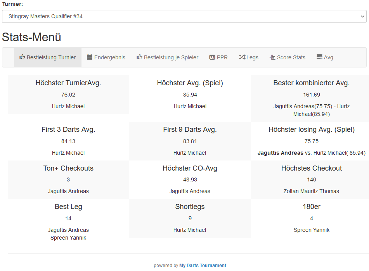
Task: Click the calendar icon next to Endergebnis
Action: (90, 57)
